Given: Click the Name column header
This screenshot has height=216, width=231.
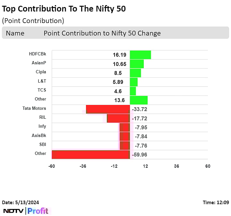Looking at the screenshot, I should click(x=15, y=33).
